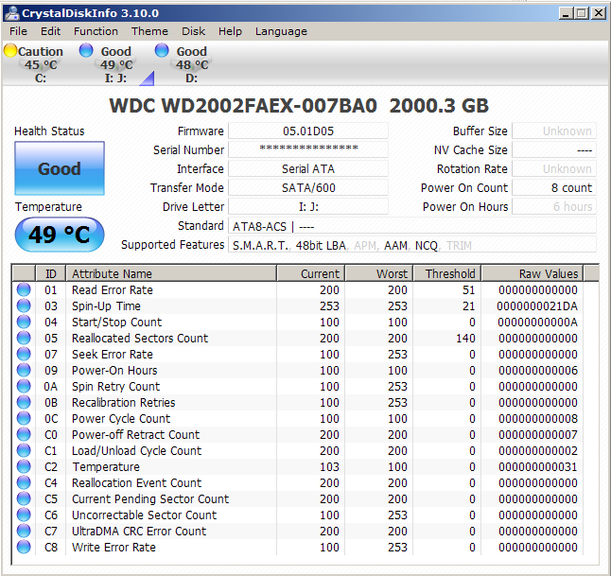The height and width of the screenshot is (576, 611).
Task: Click status icon of Power-On Hours row
Action: [x=24, y=370]
